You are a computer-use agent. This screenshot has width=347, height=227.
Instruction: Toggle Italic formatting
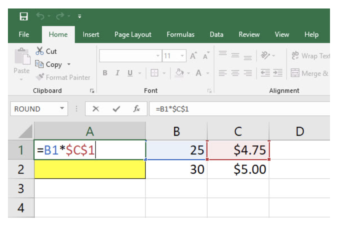coord(117,73)
